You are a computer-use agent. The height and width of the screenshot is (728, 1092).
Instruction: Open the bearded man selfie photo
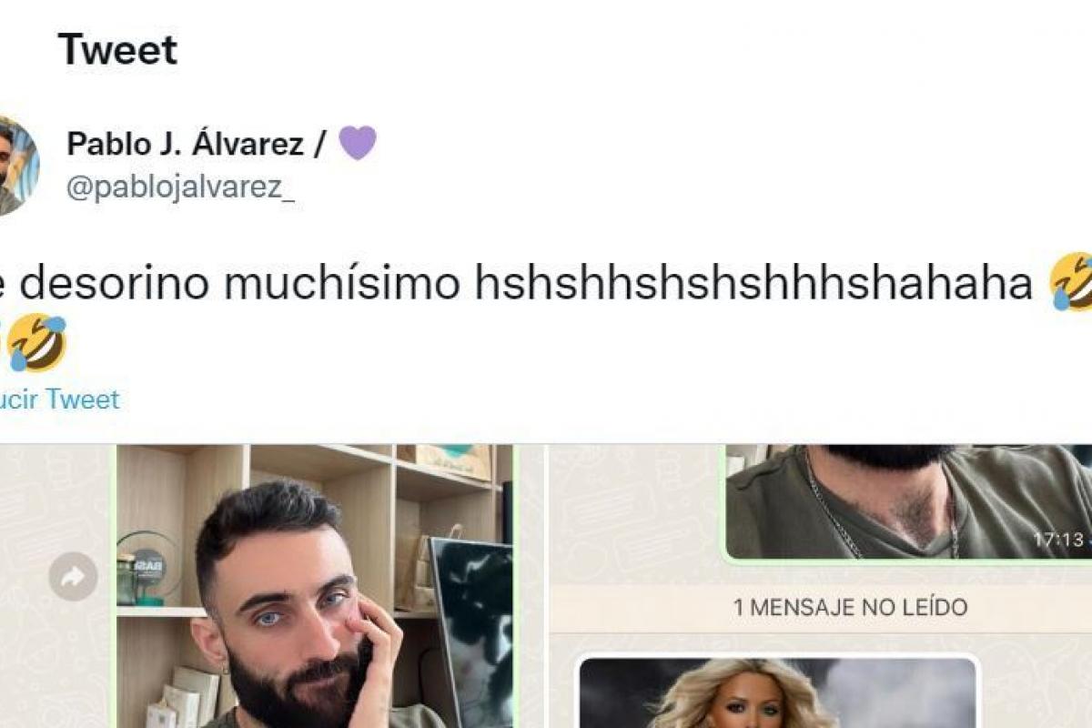[314, 586]
